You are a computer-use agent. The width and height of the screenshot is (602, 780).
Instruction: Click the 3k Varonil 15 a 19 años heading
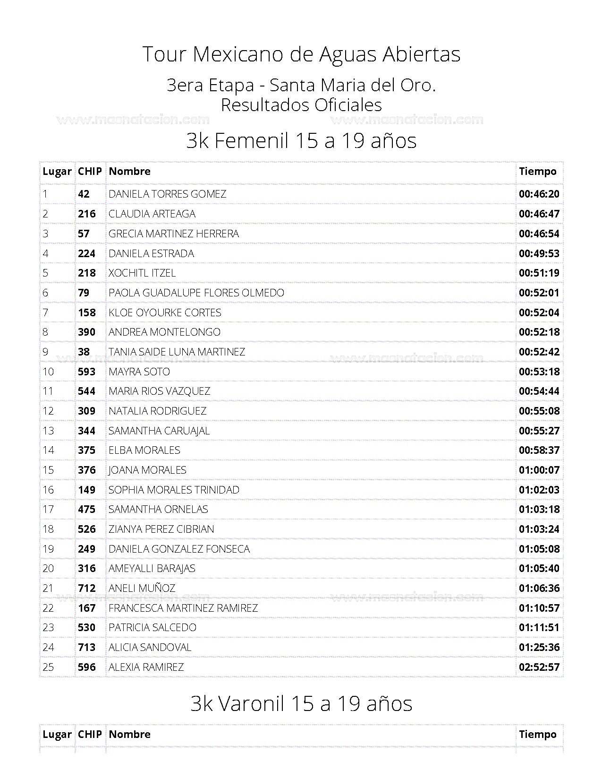point(301,703)
